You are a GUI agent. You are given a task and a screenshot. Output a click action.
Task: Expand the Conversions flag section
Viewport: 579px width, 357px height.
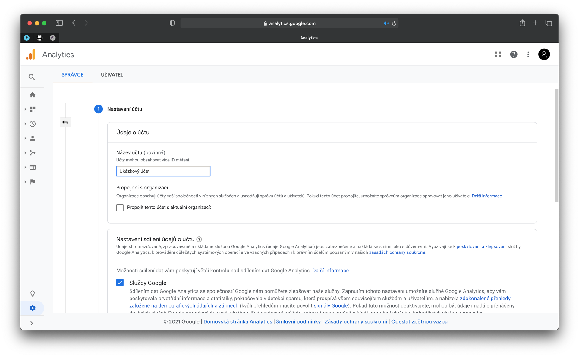click(x=33, y=182)
